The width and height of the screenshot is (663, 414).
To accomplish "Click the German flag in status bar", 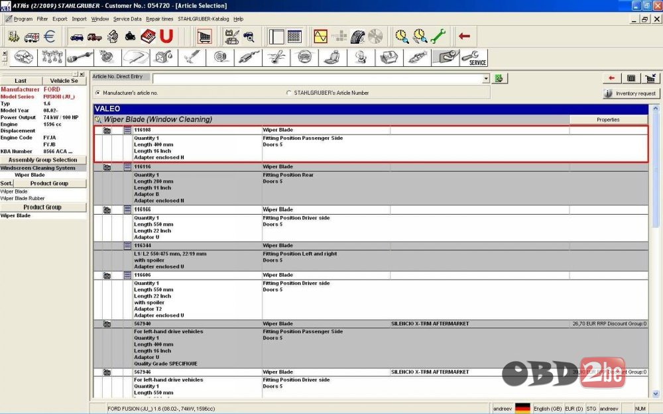I will pos(522,409).
